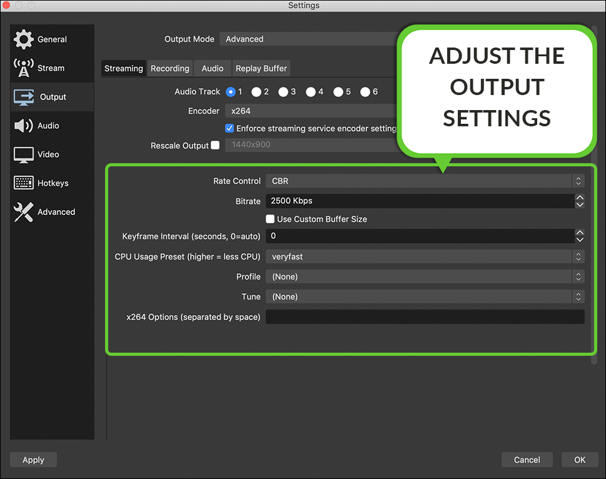The height and width of the screenshot is (479, 606).
Task: Close the Settings window red button
Action: tap(6, 5)
